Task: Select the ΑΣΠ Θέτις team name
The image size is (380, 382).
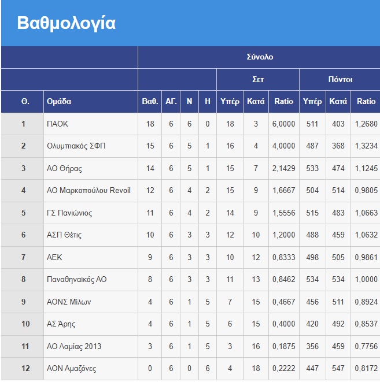Action: (64, 235)
